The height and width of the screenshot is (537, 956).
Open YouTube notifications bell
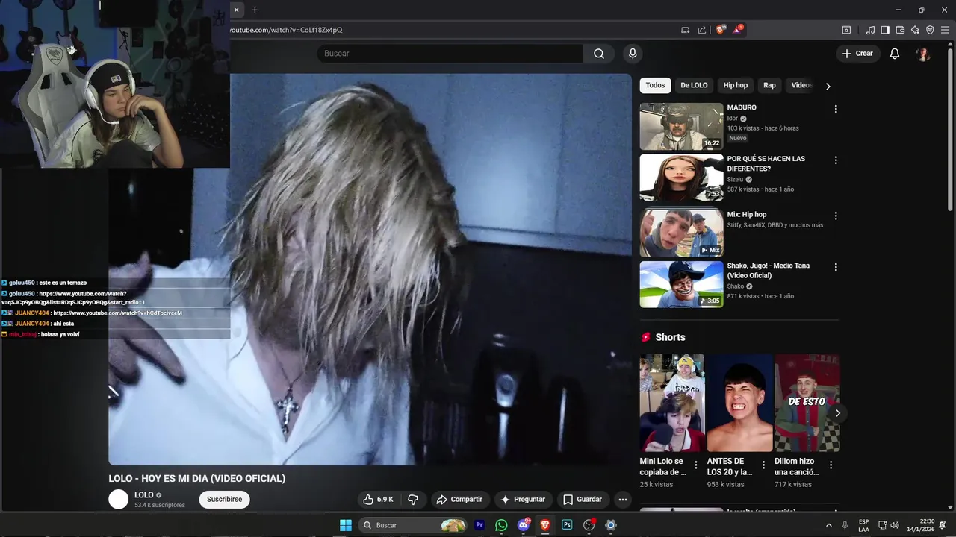point(895,54)
